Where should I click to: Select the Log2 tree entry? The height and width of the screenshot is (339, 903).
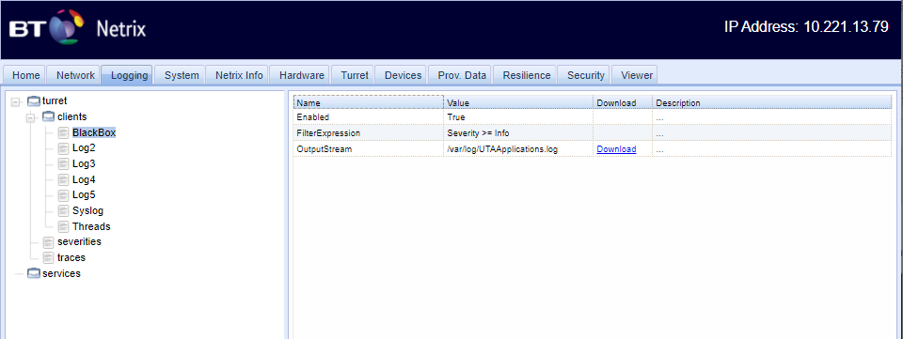pos(84,148)
